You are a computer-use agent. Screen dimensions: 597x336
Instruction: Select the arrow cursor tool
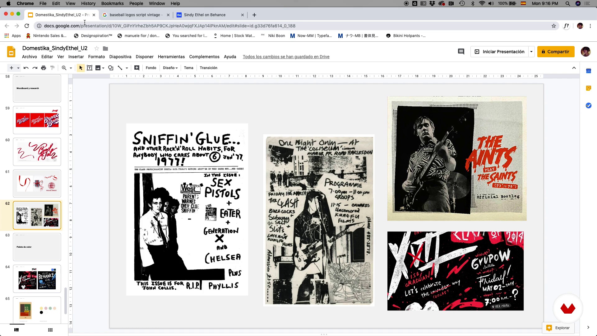[x=81, y=68]
